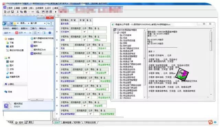Click the third window layout toolbar icon
This screenshot has width=220, height=127.
[51, 12]
